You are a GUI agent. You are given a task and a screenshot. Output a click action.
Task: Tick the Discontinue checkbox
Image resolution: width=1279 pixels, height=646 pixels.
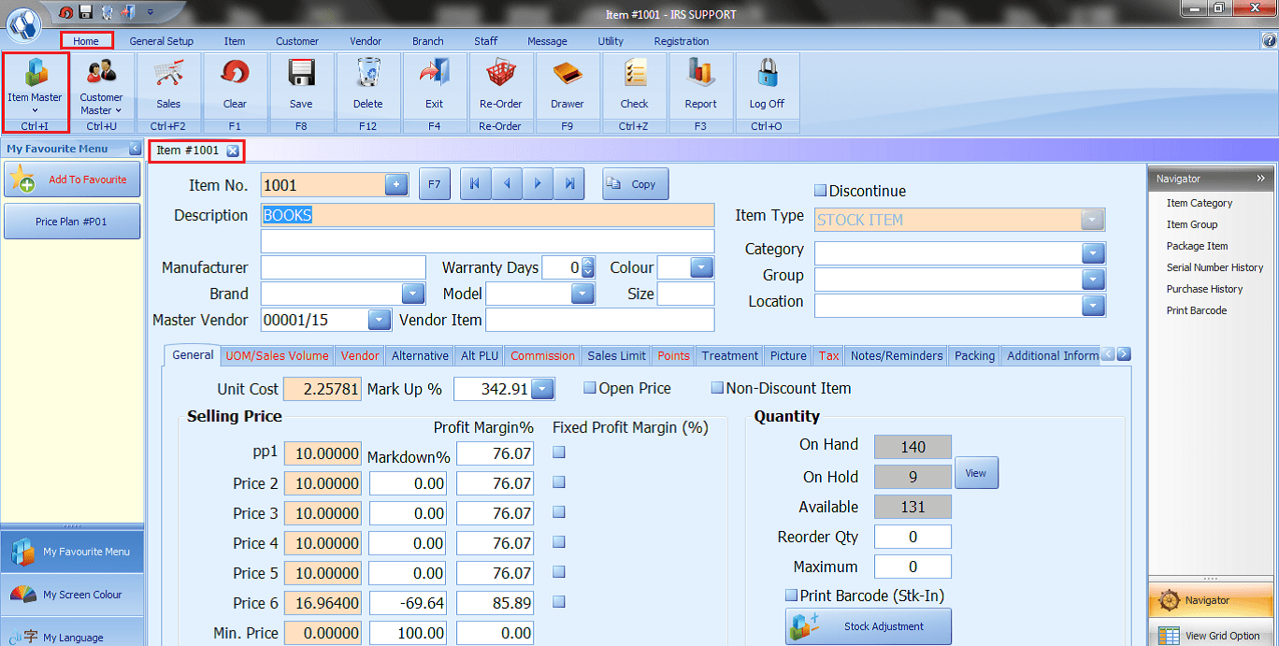click(820, 191)
